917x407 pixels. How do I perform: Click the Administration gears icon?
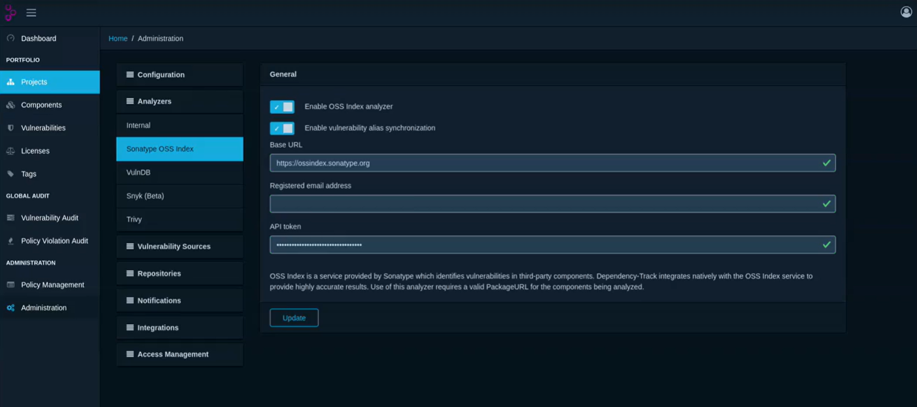pyautogui.click(x=10, y=308)
